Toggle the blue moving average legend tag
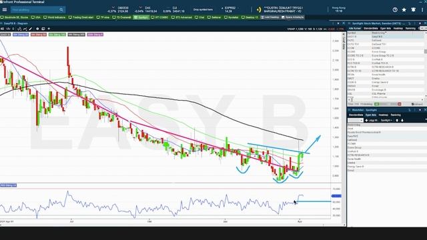427x240 pixels. (x=21, y=35)
